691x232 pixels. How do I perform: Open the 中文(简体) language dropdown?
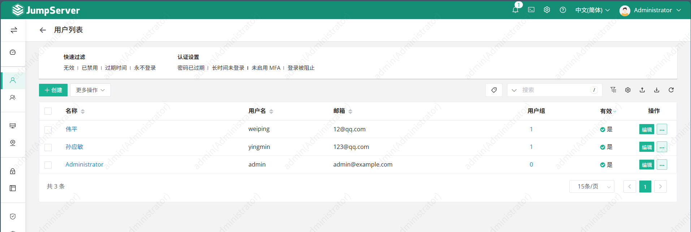[x=592, y=10]
